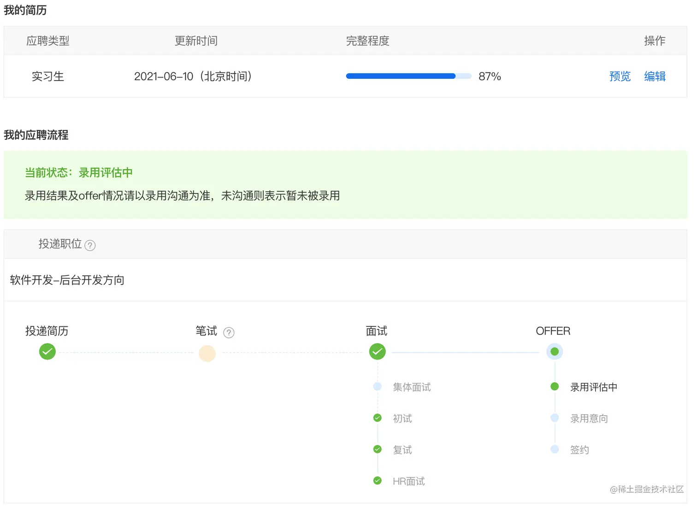Click the 编辑 resume edit link
Screen dimensions: 697x507
655,76
